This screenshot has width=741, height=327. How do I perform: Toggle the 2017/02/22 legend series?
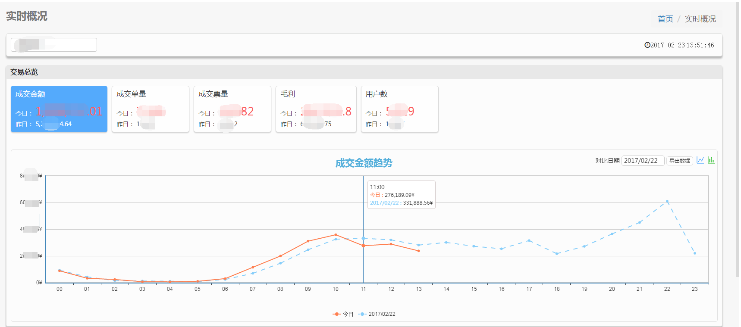pyautogui.click(x=377, y=314)
